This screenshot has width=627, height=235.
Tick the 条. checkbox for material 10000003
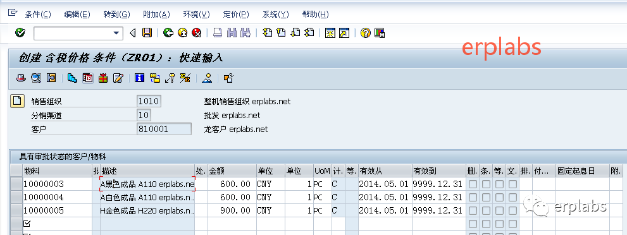click(x=486, y=184)
